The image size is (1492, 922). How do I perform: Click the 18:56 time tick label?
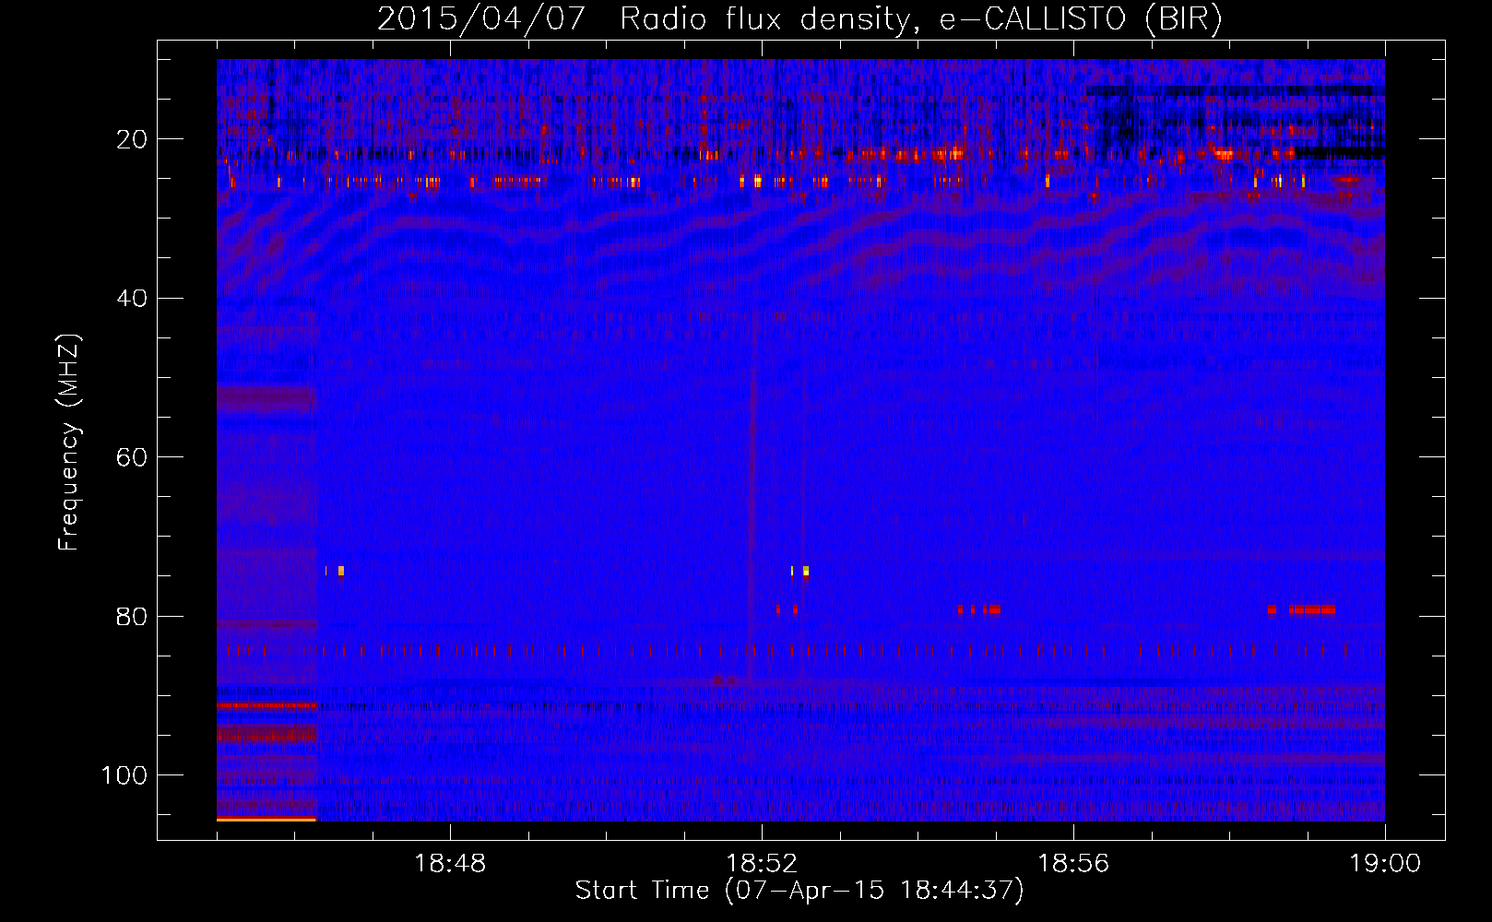click(1073, 864)
